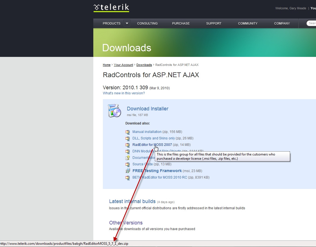Viewport: 316px width, 247px height.
Task: Go to the Purchase section
Action: tap(181, 23)
